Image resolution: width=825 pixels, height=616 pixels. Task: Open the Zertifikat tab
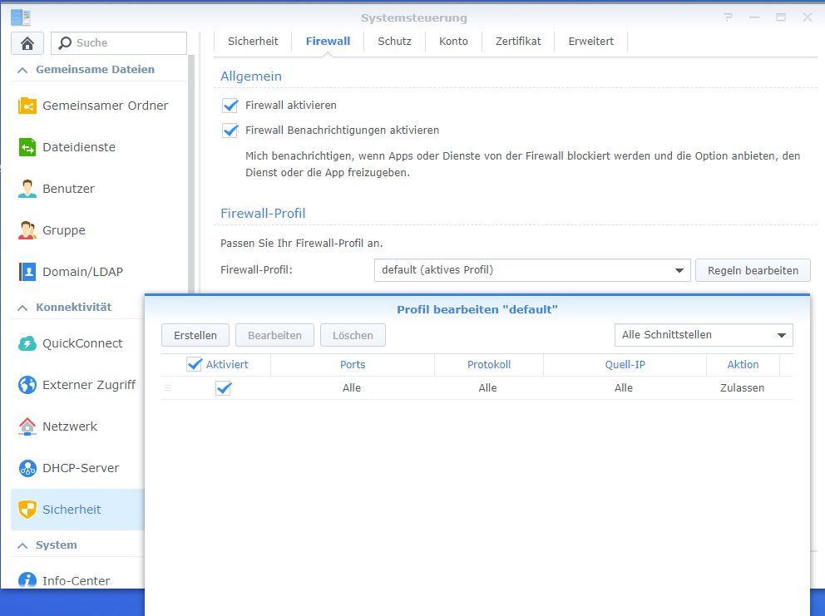pos(518,41)
